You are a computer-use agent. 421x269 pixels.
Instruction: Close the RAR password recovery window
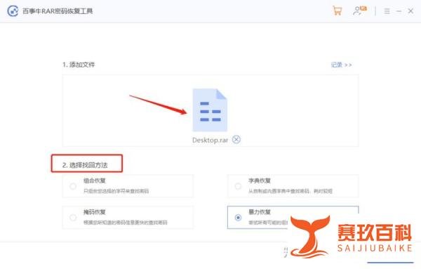[410, 11]
